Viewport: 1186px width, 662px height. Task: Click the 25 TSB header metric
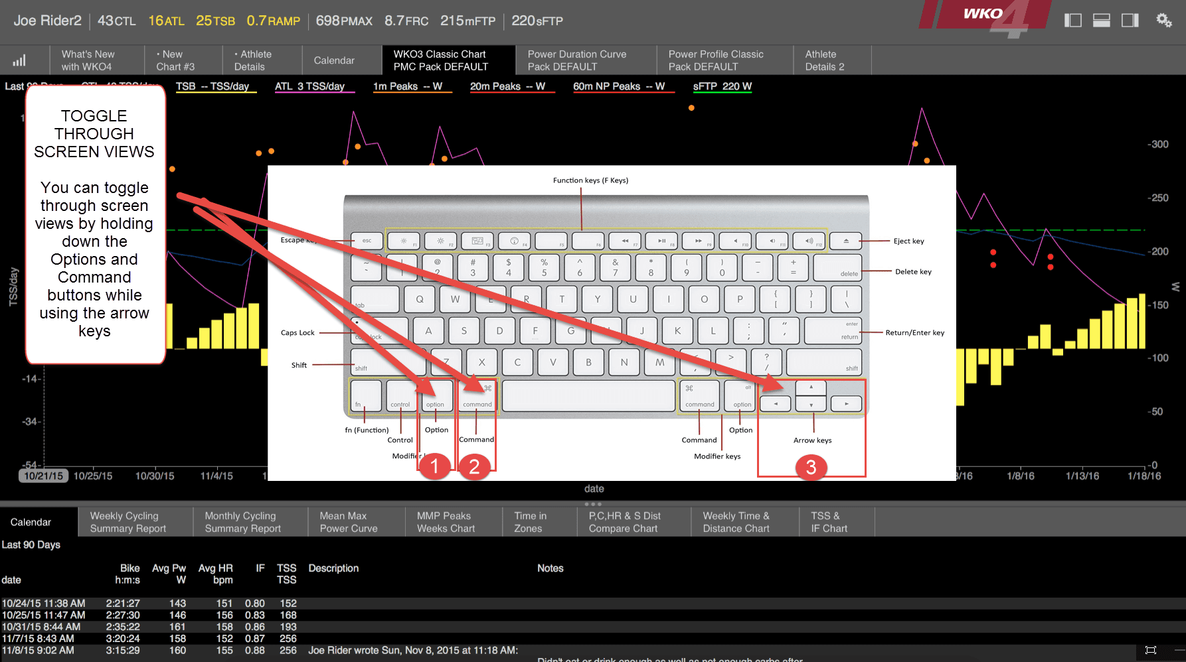tap(216, 21)
